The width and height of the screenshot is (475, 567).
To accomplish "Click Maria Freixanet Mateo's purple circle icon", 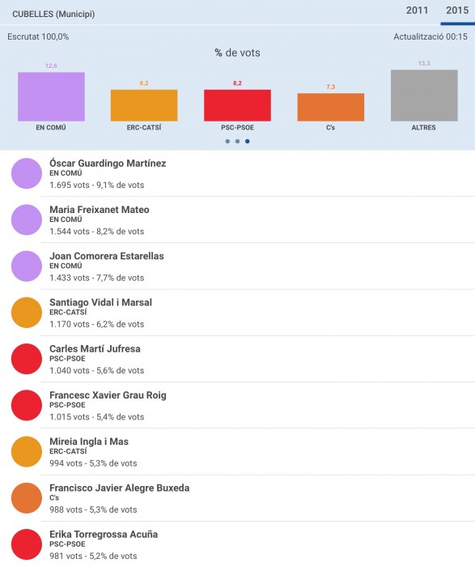I will [27, 220].
